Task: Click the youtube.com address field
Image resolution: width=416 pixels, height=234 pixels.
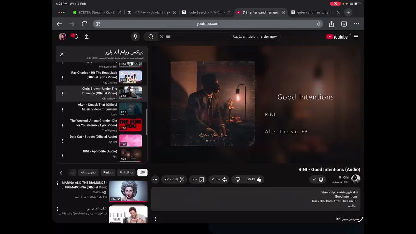Action: (208, 24)
